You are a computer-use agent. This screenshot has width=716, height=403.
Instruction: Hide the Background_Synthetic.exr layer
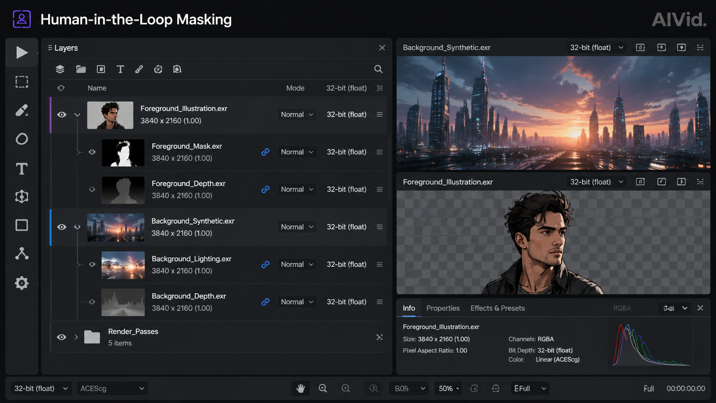click(x=62, y=227)
